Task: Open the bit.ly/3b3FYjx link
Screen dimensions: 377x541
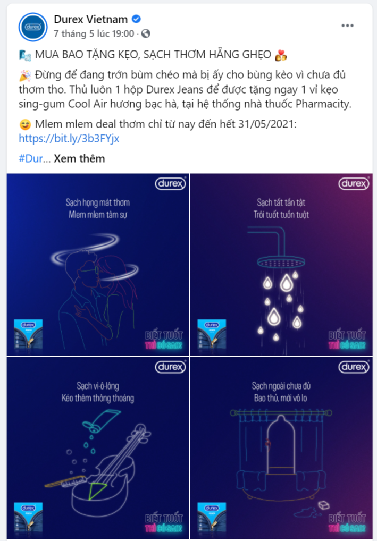Action: click(x=69, y=138)
